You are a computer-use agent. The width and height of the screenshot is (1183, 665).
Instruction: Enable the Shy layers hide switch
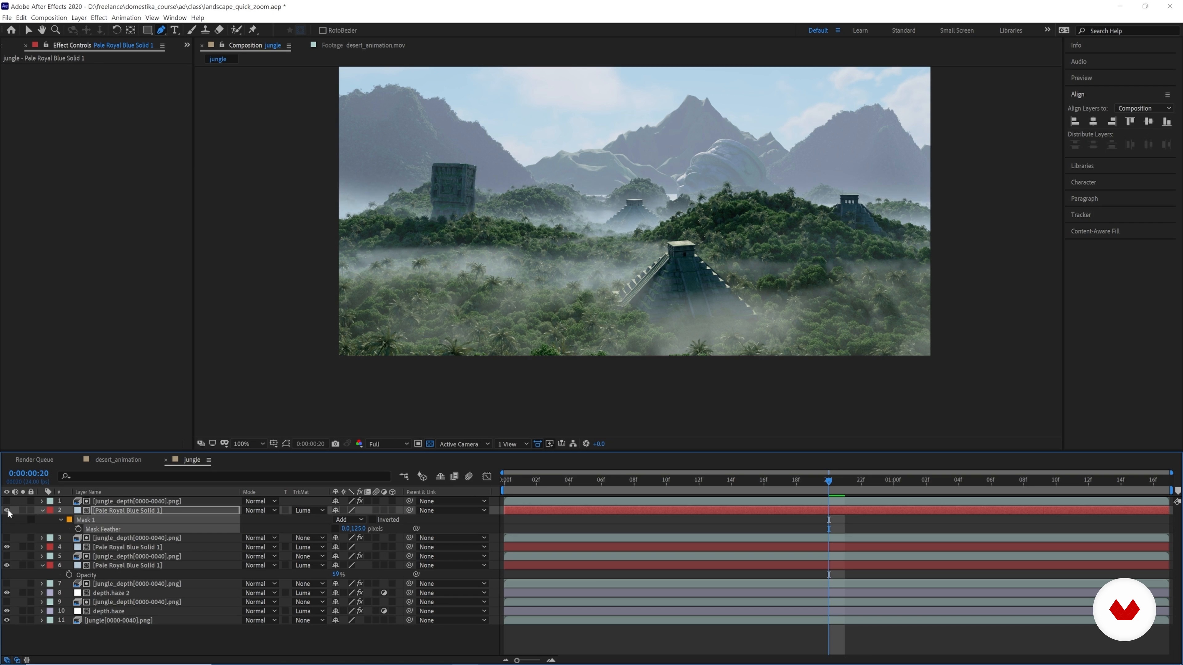click(441, 476)
